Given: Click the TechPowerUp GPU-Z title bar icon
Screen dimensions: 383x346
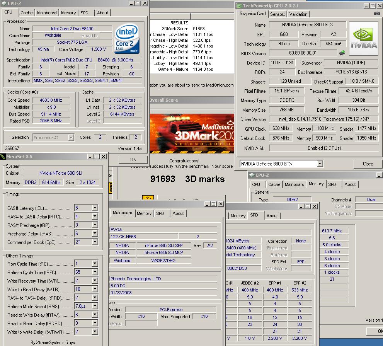Looking at the screenshot, I should coord(239,6).
